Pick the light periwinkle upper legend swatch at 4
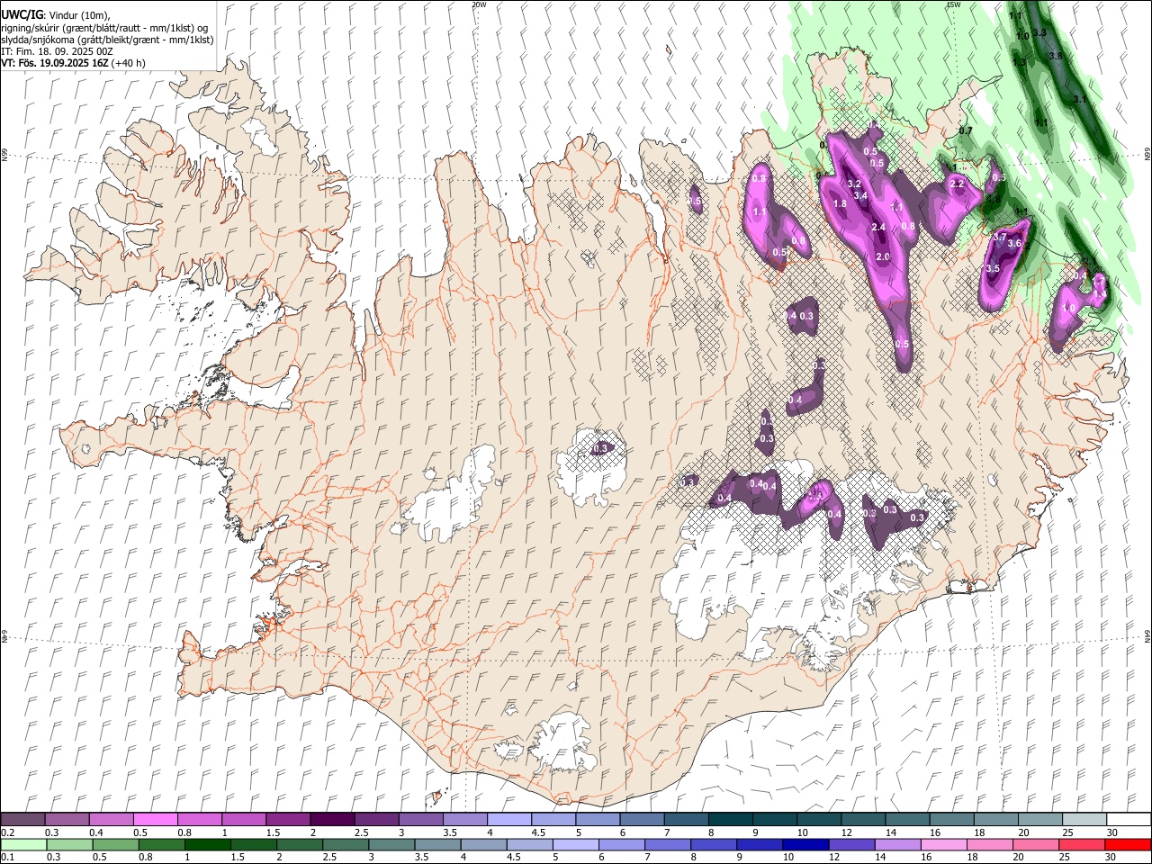Image resolution: width=1152 pixels, height=864 pixels. [x=508, y=820]
